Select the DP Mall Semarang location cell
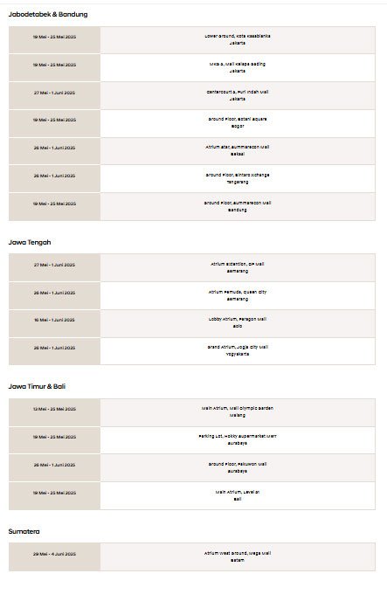The width and height of the screenshot is (387, 601). 238,267
